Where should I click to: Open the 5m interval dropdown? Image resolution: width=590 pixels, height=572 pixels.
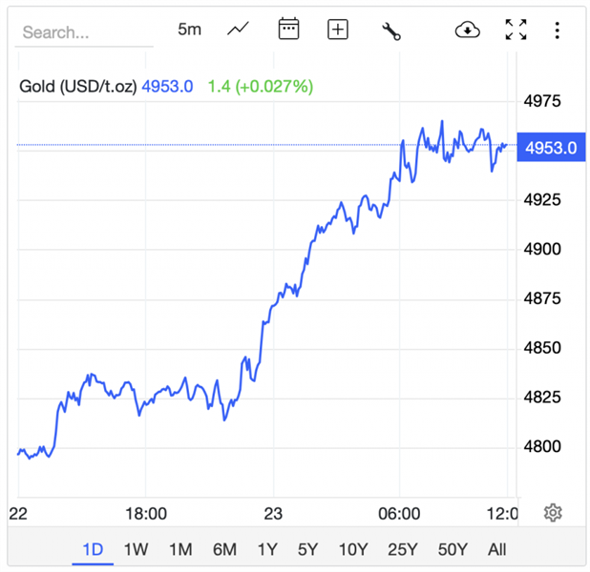pos(190,30)
